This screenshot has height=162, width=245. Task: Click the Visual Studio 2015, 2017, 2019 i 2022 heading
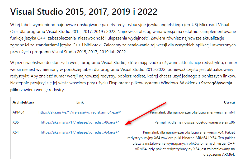click(x=83, y=12)
